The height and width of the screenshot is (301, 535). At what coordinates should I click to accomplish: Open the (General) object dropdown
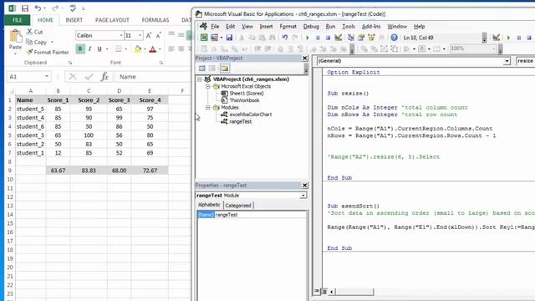point(507,61)
